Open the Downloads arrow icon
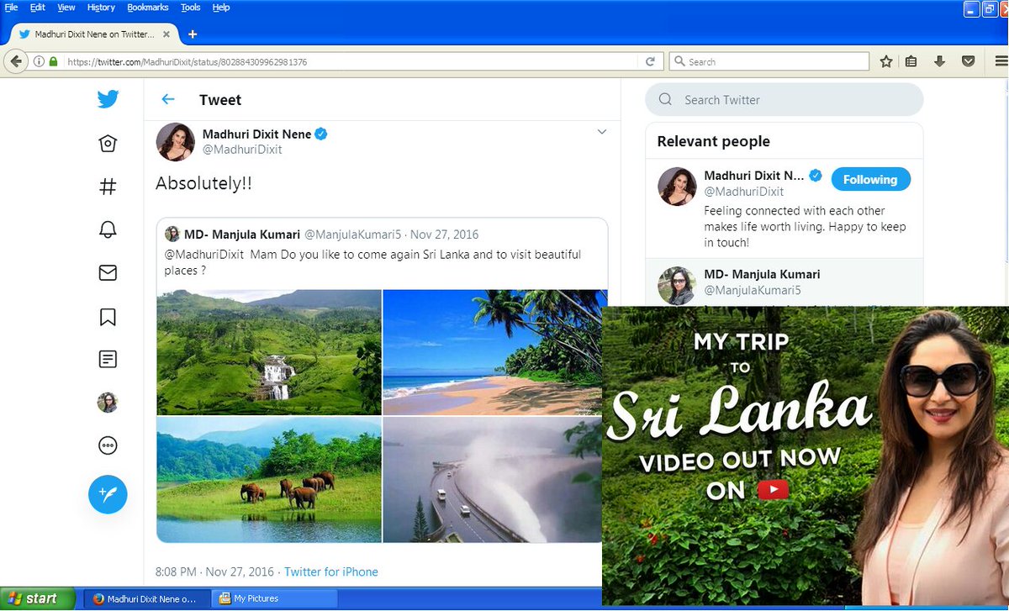 pos(940,61)
